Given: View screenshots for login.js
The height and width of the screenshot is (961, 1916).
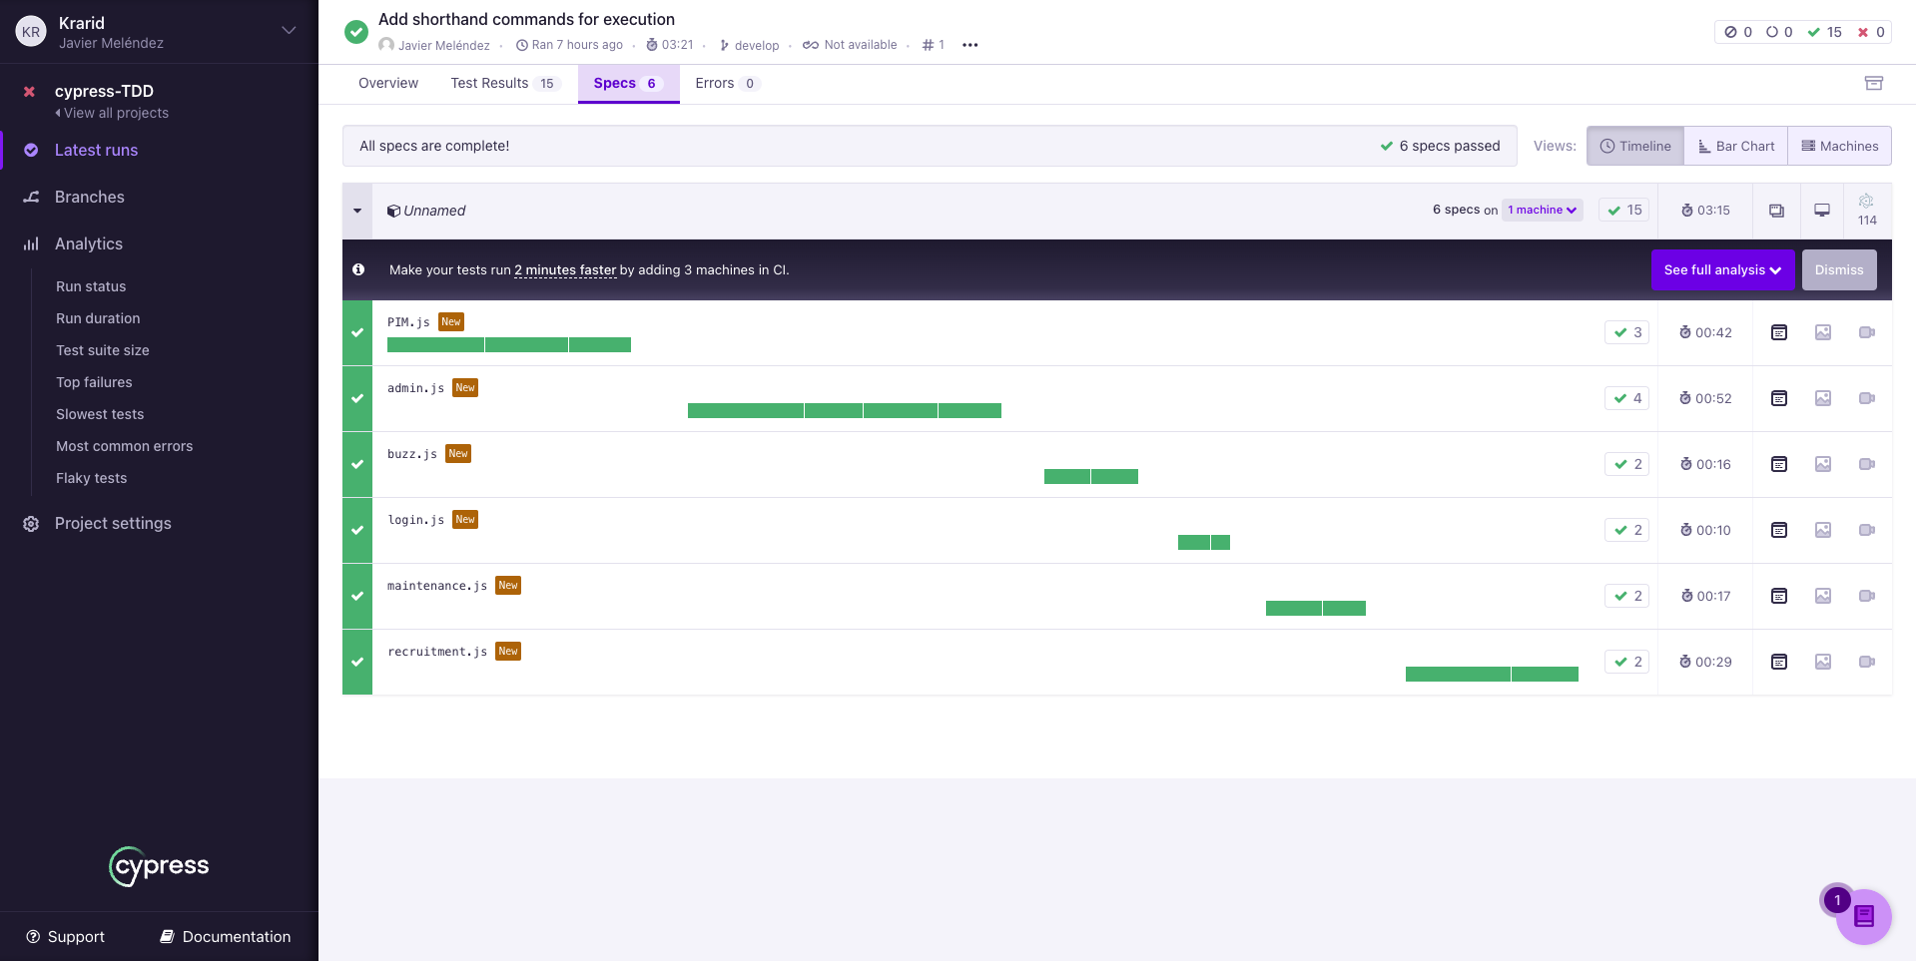Looking at the screenshot, I should [x=1823, y=530].
